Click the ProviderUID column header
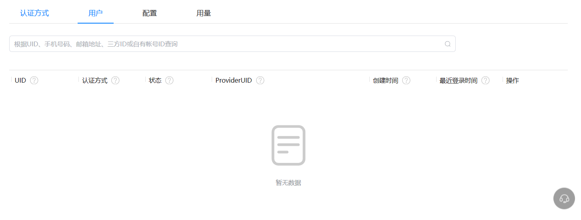The height and width of the screenshot is (220, 581). pyautogui.click(x=234, y=80)
